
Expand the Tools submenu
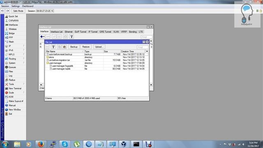[11, 84]
